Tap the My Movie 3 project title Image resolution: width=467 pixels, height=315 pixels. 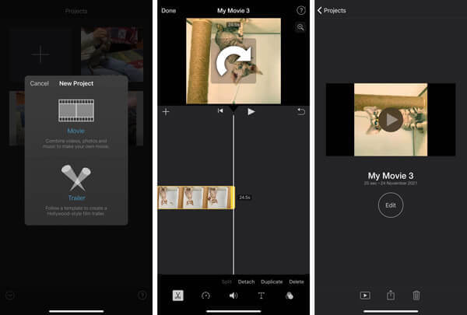point(391,176)
